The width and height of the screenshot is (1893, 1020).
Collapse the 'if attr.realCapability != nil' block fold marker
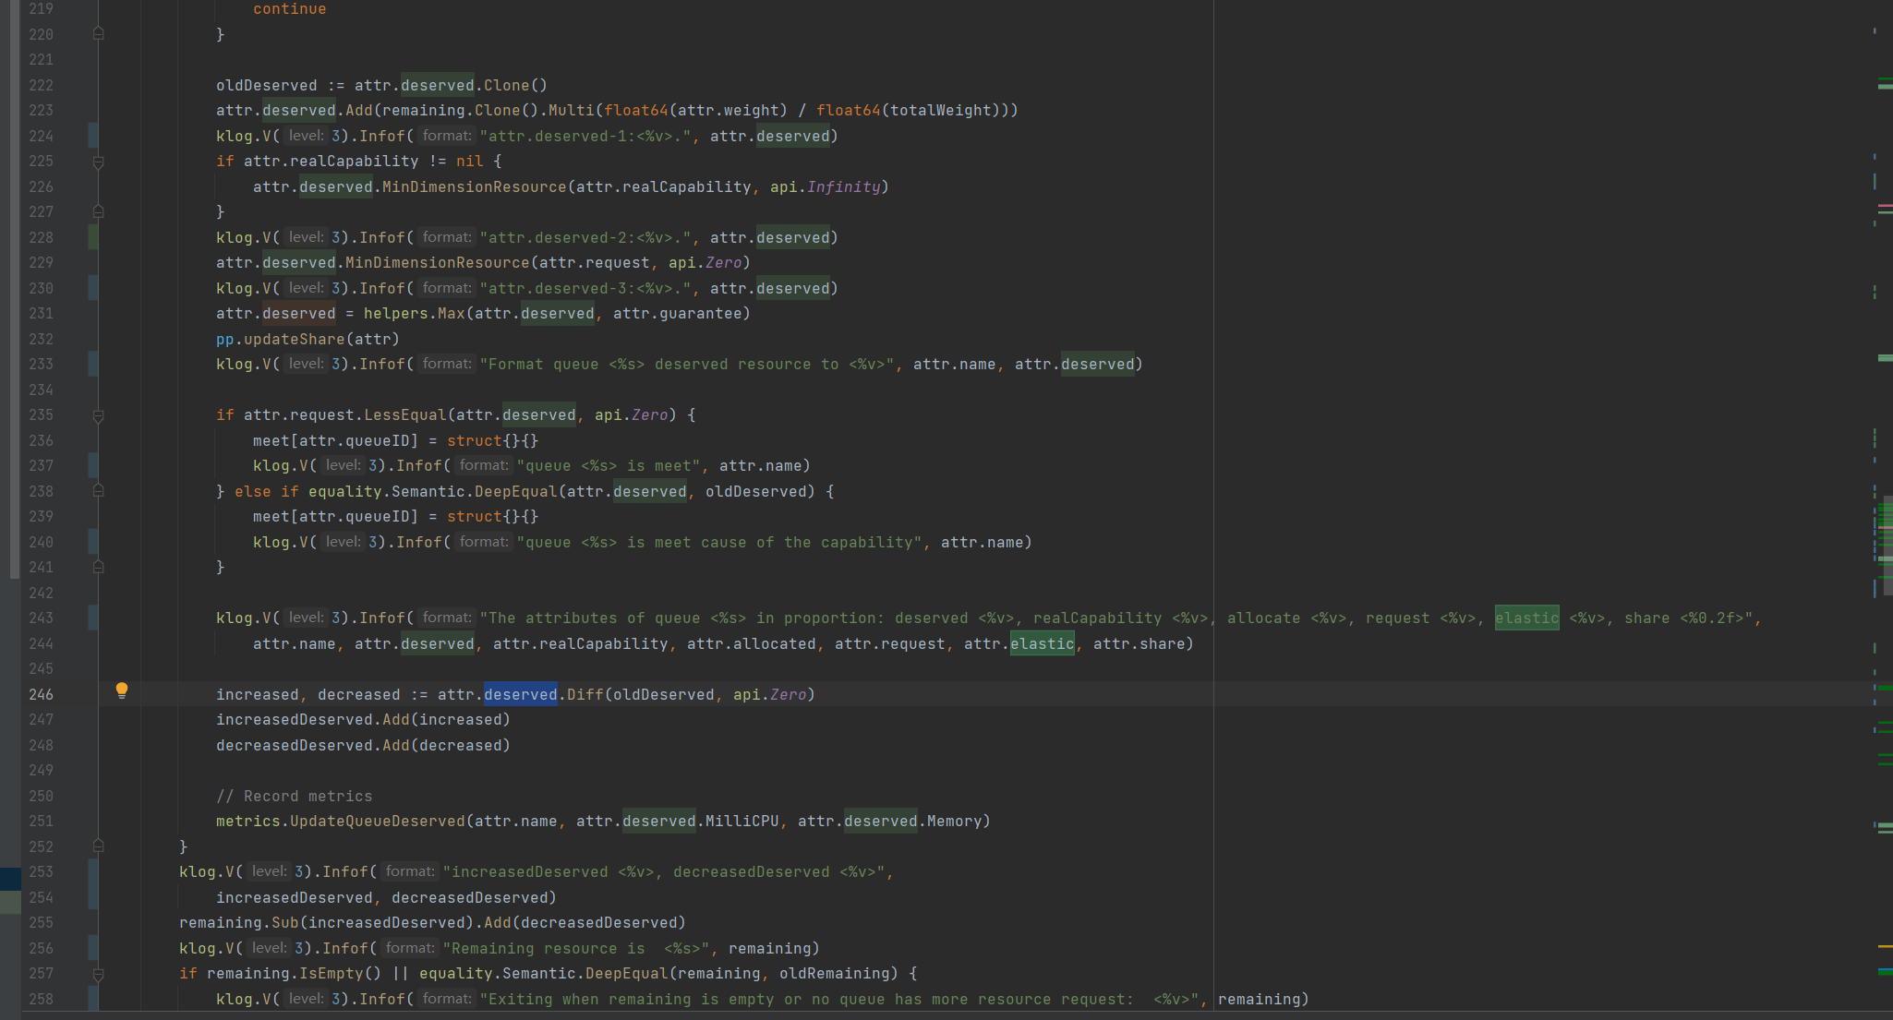click(98, 162)
